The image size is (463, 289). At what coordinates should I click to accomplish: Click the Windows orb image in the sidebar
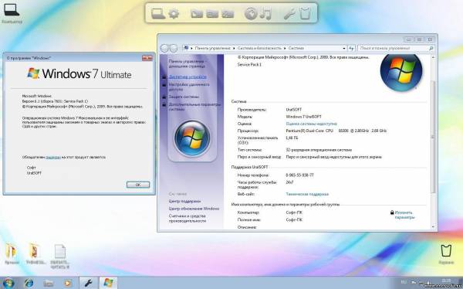(x=192, y=138)
